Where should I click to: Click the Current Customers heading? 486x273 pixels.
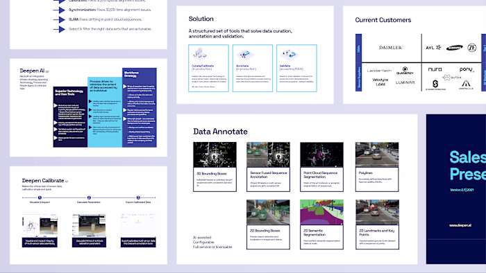click(x=383, y=20)
